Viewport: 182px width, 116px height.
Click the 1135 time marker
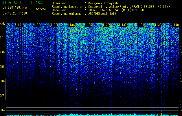[89, 25]
